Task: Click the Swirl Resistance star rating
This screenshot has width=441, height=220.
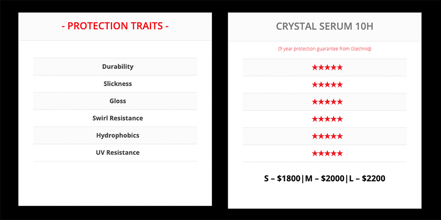Action: coord(327,119)
